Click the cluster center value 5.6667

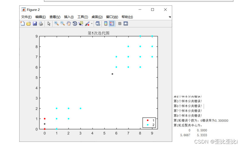coord(185,135)
